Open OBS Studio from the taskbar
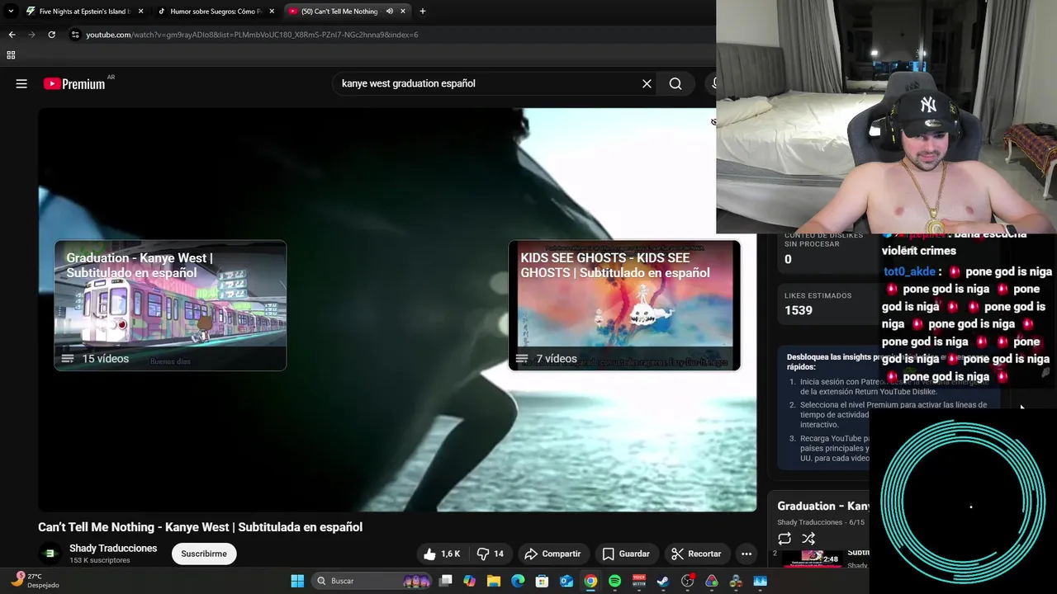Viewport: 1057px width, 594px height. (x=687, y=581)
